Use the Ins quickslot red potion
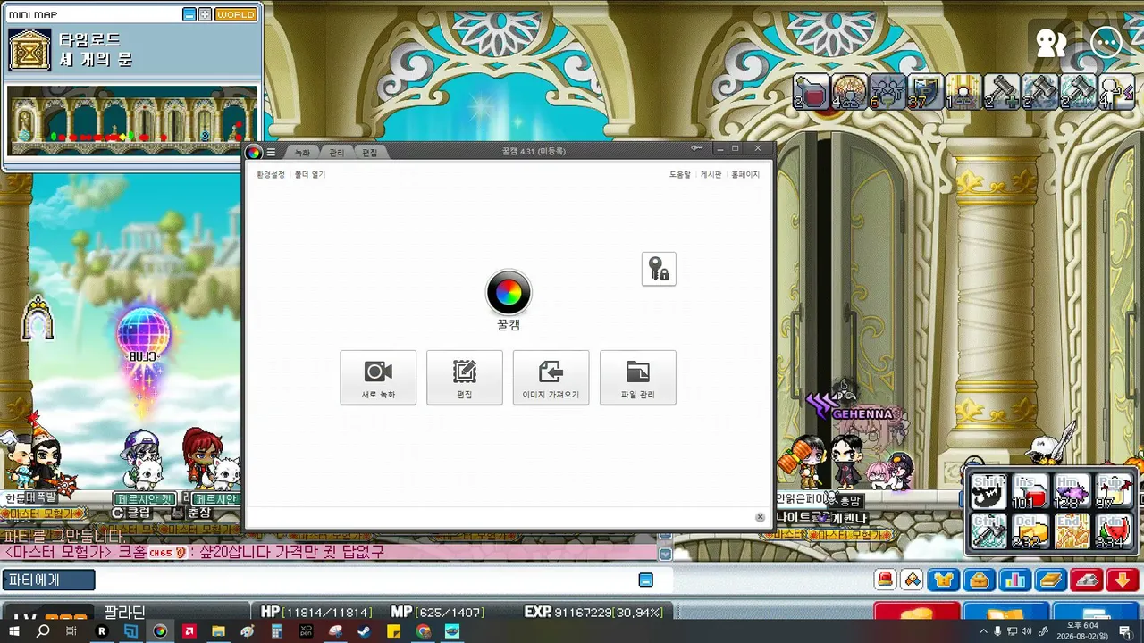The width and height of the screenshot is (1144, 643). [x=1030, y=492]
